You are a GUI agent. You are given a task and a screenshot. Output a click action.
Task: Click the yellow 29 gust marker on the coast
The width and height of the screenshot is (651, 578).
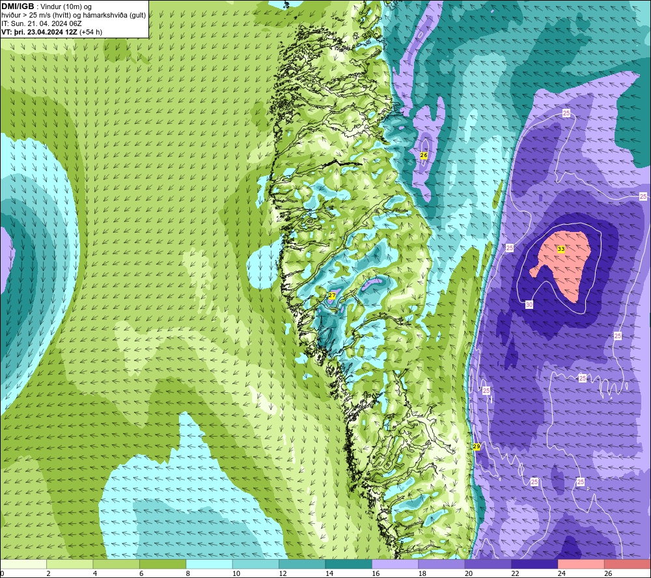coord(477,446)
